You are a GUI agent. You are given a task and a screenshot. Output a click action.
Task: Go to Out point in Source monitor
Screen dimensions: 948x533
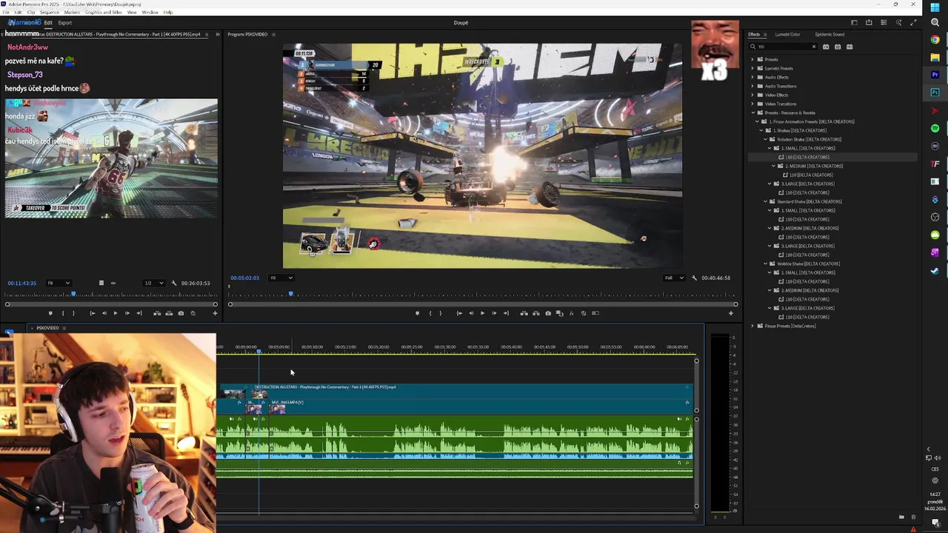(139, 313)
